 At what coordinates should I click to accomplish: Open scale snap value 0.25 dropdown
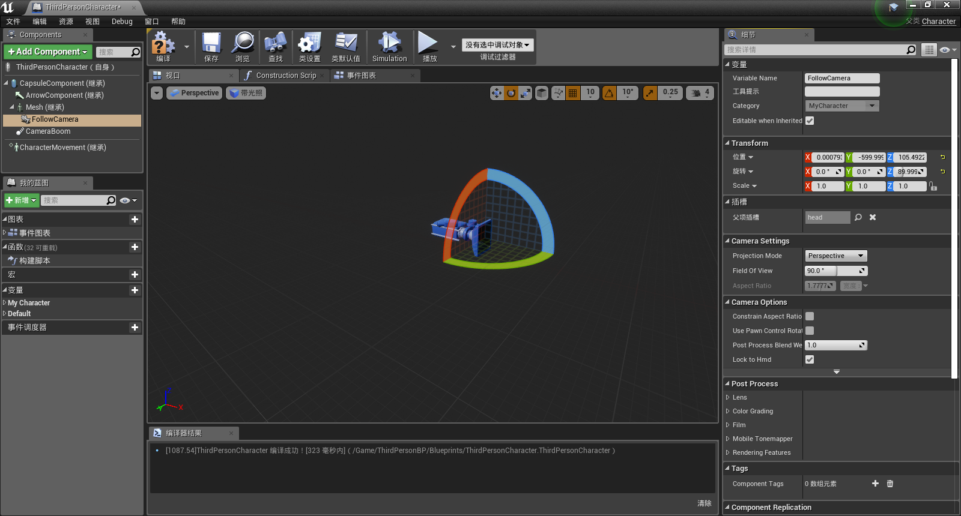click(670, 93)
